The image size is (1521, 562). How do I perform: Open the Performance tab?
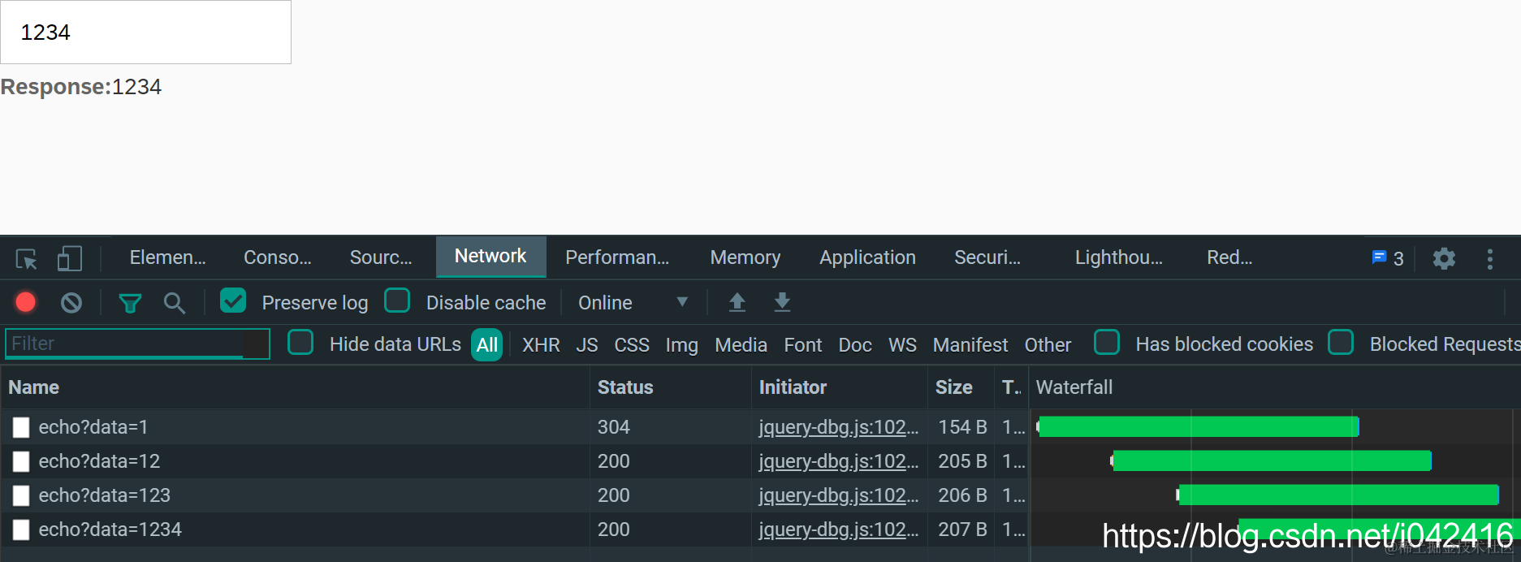click(617, 257)
